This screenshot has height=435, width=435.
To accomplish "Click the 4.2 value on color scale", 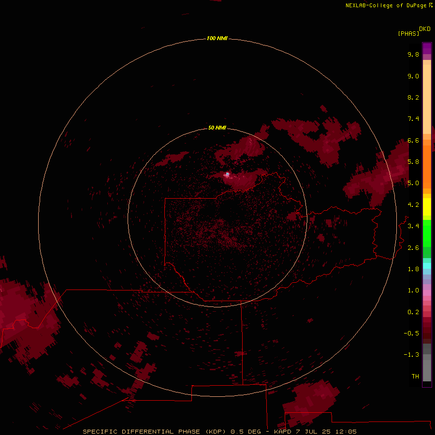I will pyautogui.click(x=413, y=205).
